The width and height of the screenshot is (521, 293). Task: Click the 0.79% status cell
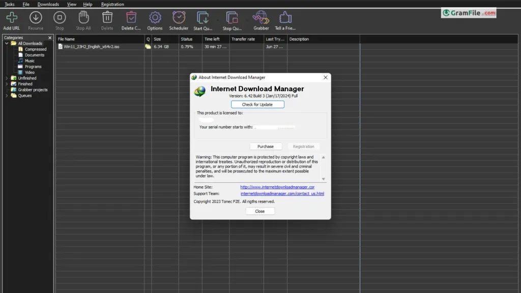pyautogui.click(x=187, y=47)
